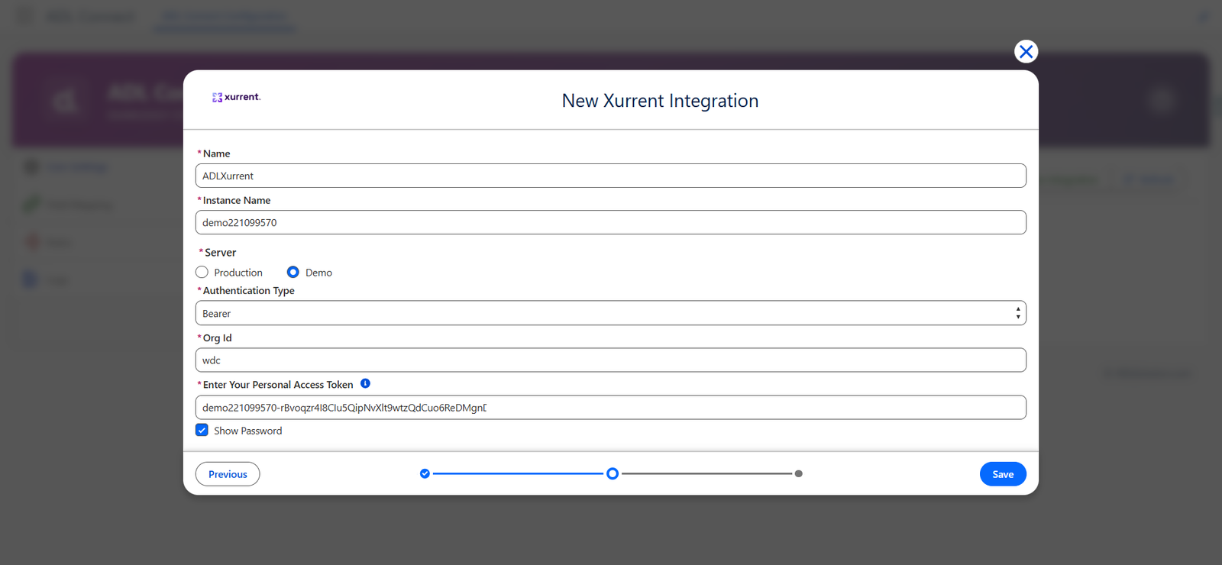The width and height of the screenshot is (1222, 565).
Task: Focus the Instance Name field
Action: (x=610, y=222)
